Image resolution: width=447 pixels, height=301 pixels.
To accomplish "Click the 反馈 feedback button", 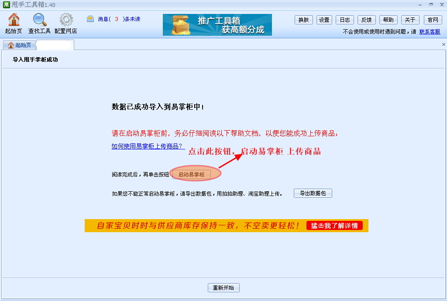I will [366, 20].
